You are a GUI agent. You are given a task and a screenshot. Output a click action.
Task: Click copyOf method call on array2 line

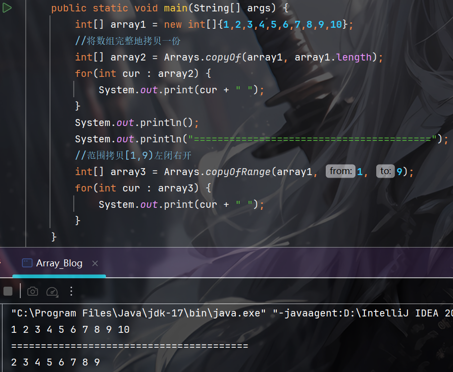point(223,58)
